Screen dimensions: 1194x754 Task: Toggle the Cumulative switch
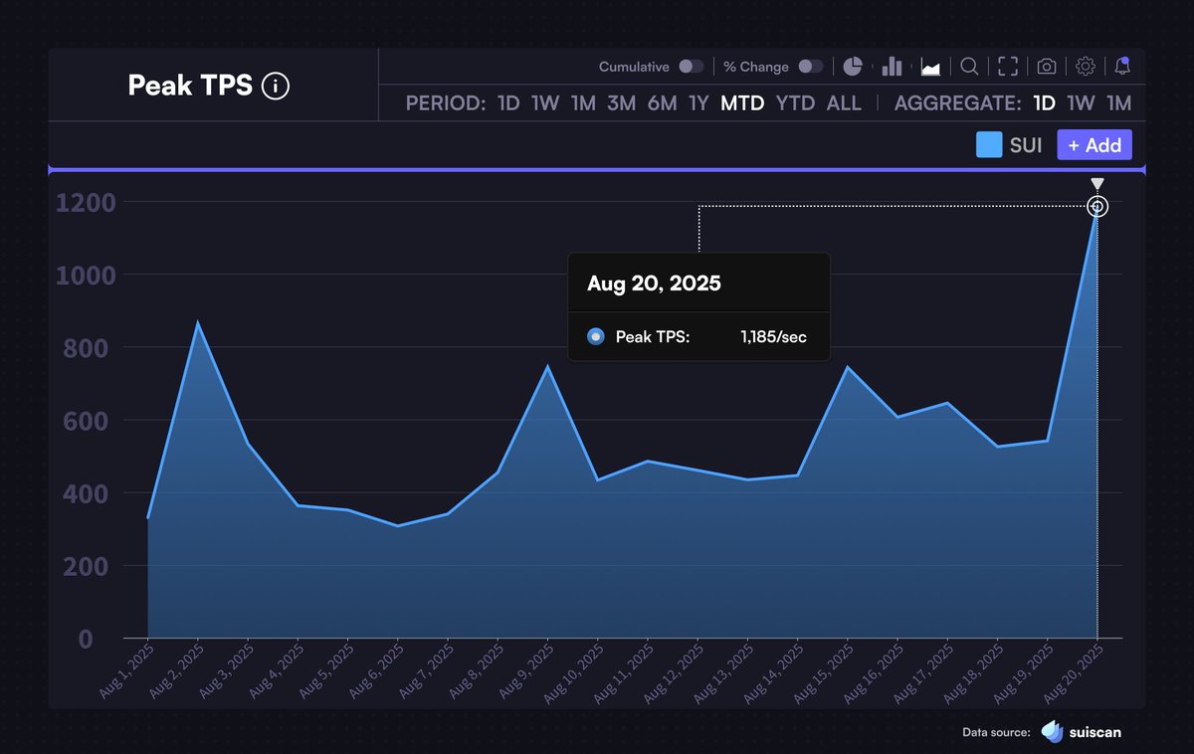click(692, 67)
